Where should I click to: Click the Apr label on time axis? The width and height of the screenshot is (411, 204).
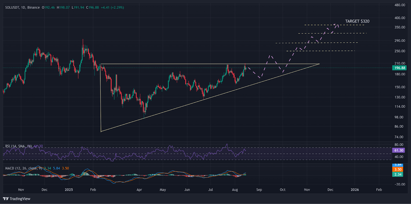point(139,190)
